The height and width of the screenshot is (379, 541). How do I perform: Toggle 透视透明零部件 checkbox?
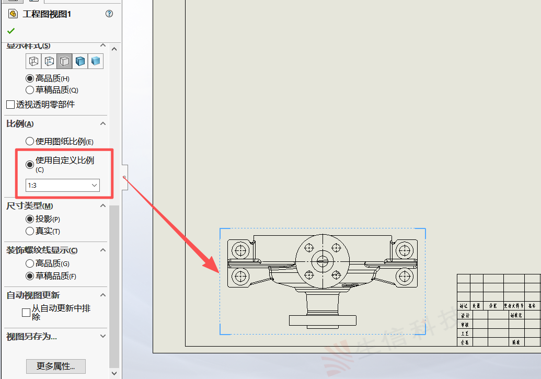click(x=10, y=104)
